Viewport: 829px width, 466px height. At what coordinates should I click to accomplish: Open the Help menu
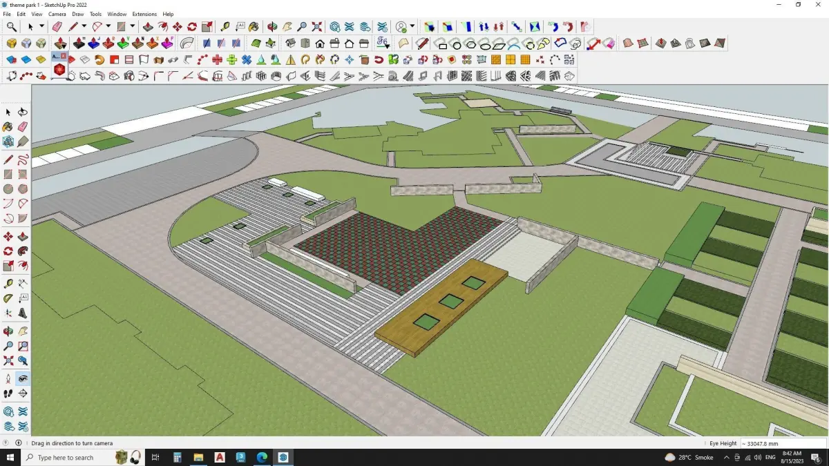click(168, 14)
